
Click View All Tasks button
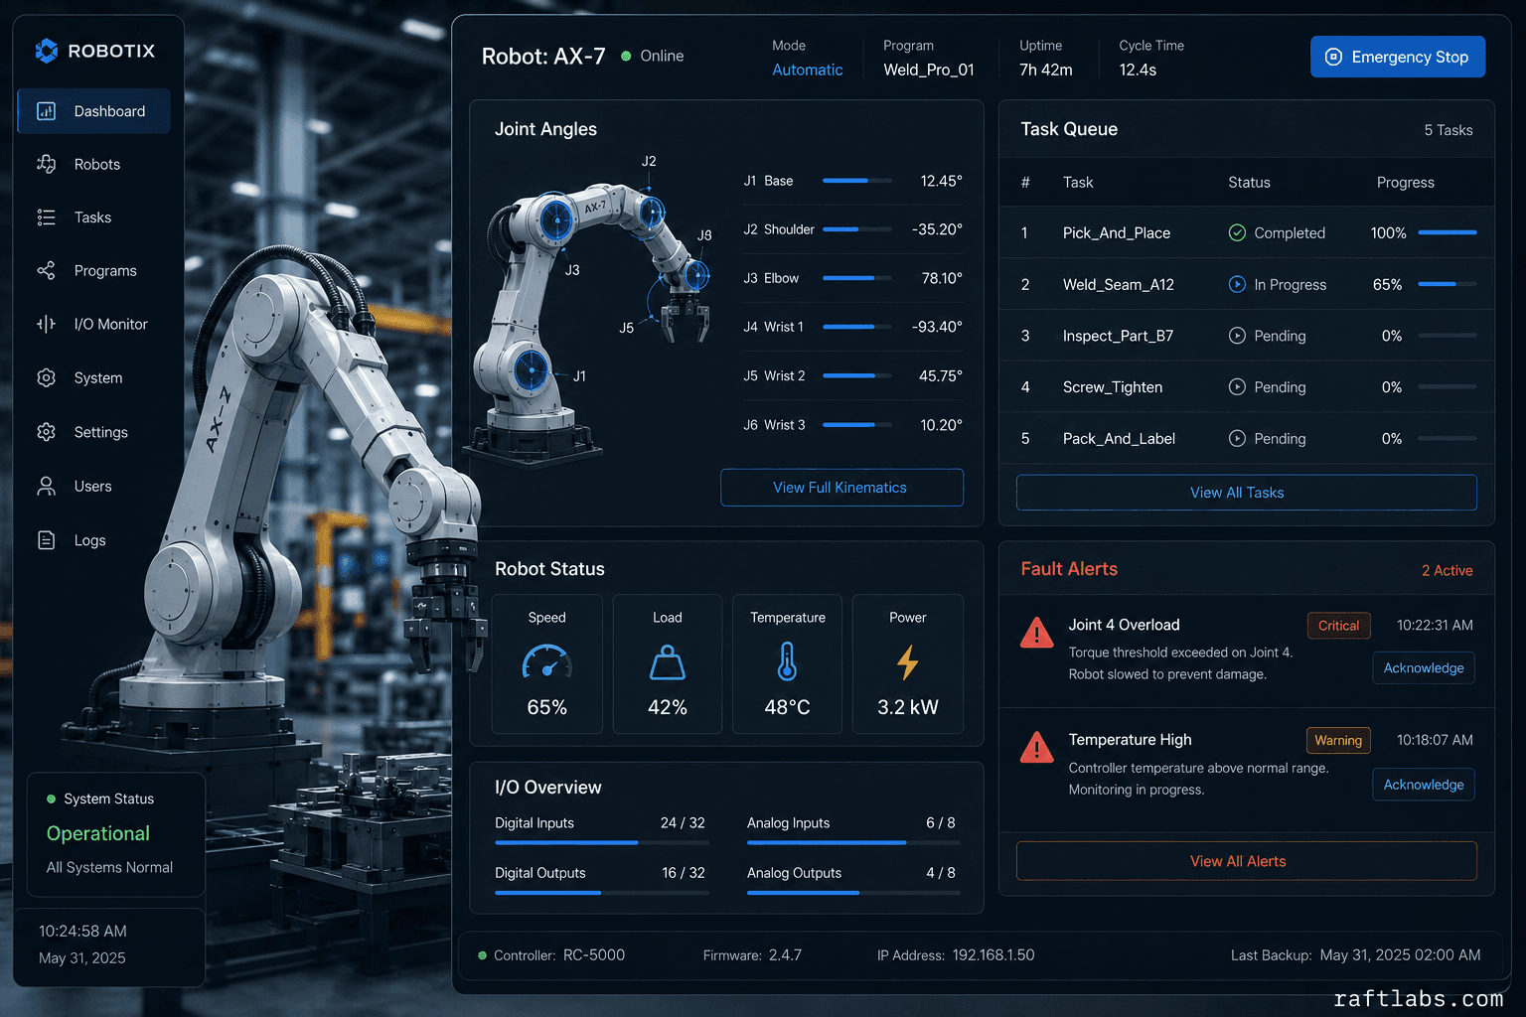point(1246,493)
